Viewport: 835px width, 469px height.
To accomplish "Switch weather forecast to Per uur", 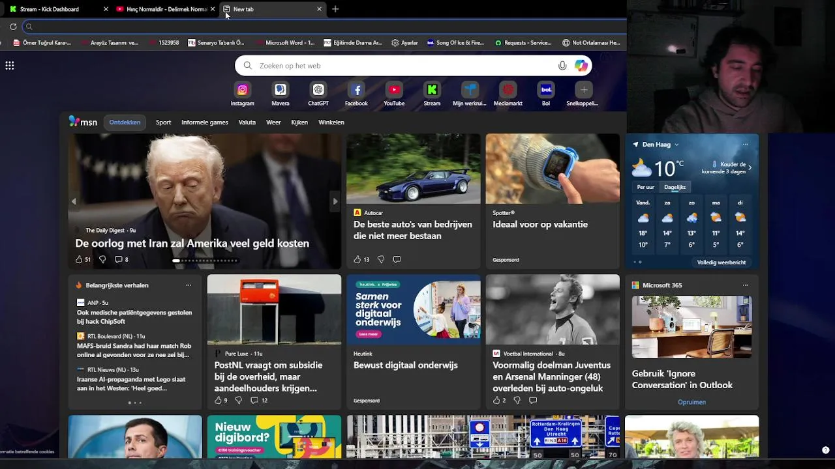I will pyautogui.click(x=646, y=187).
